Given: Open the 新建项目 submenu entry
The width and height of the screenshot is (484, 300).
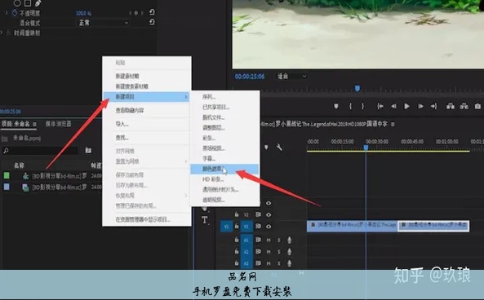Looking at the screenshot, I should pyautogui.click(x=147, y=97).
